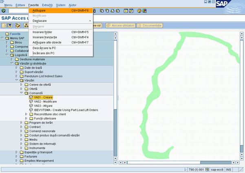Click the SAP Menu icon in application toolbar
The width and height of the screenshot is (245, 173).
[x=10, y=26]
